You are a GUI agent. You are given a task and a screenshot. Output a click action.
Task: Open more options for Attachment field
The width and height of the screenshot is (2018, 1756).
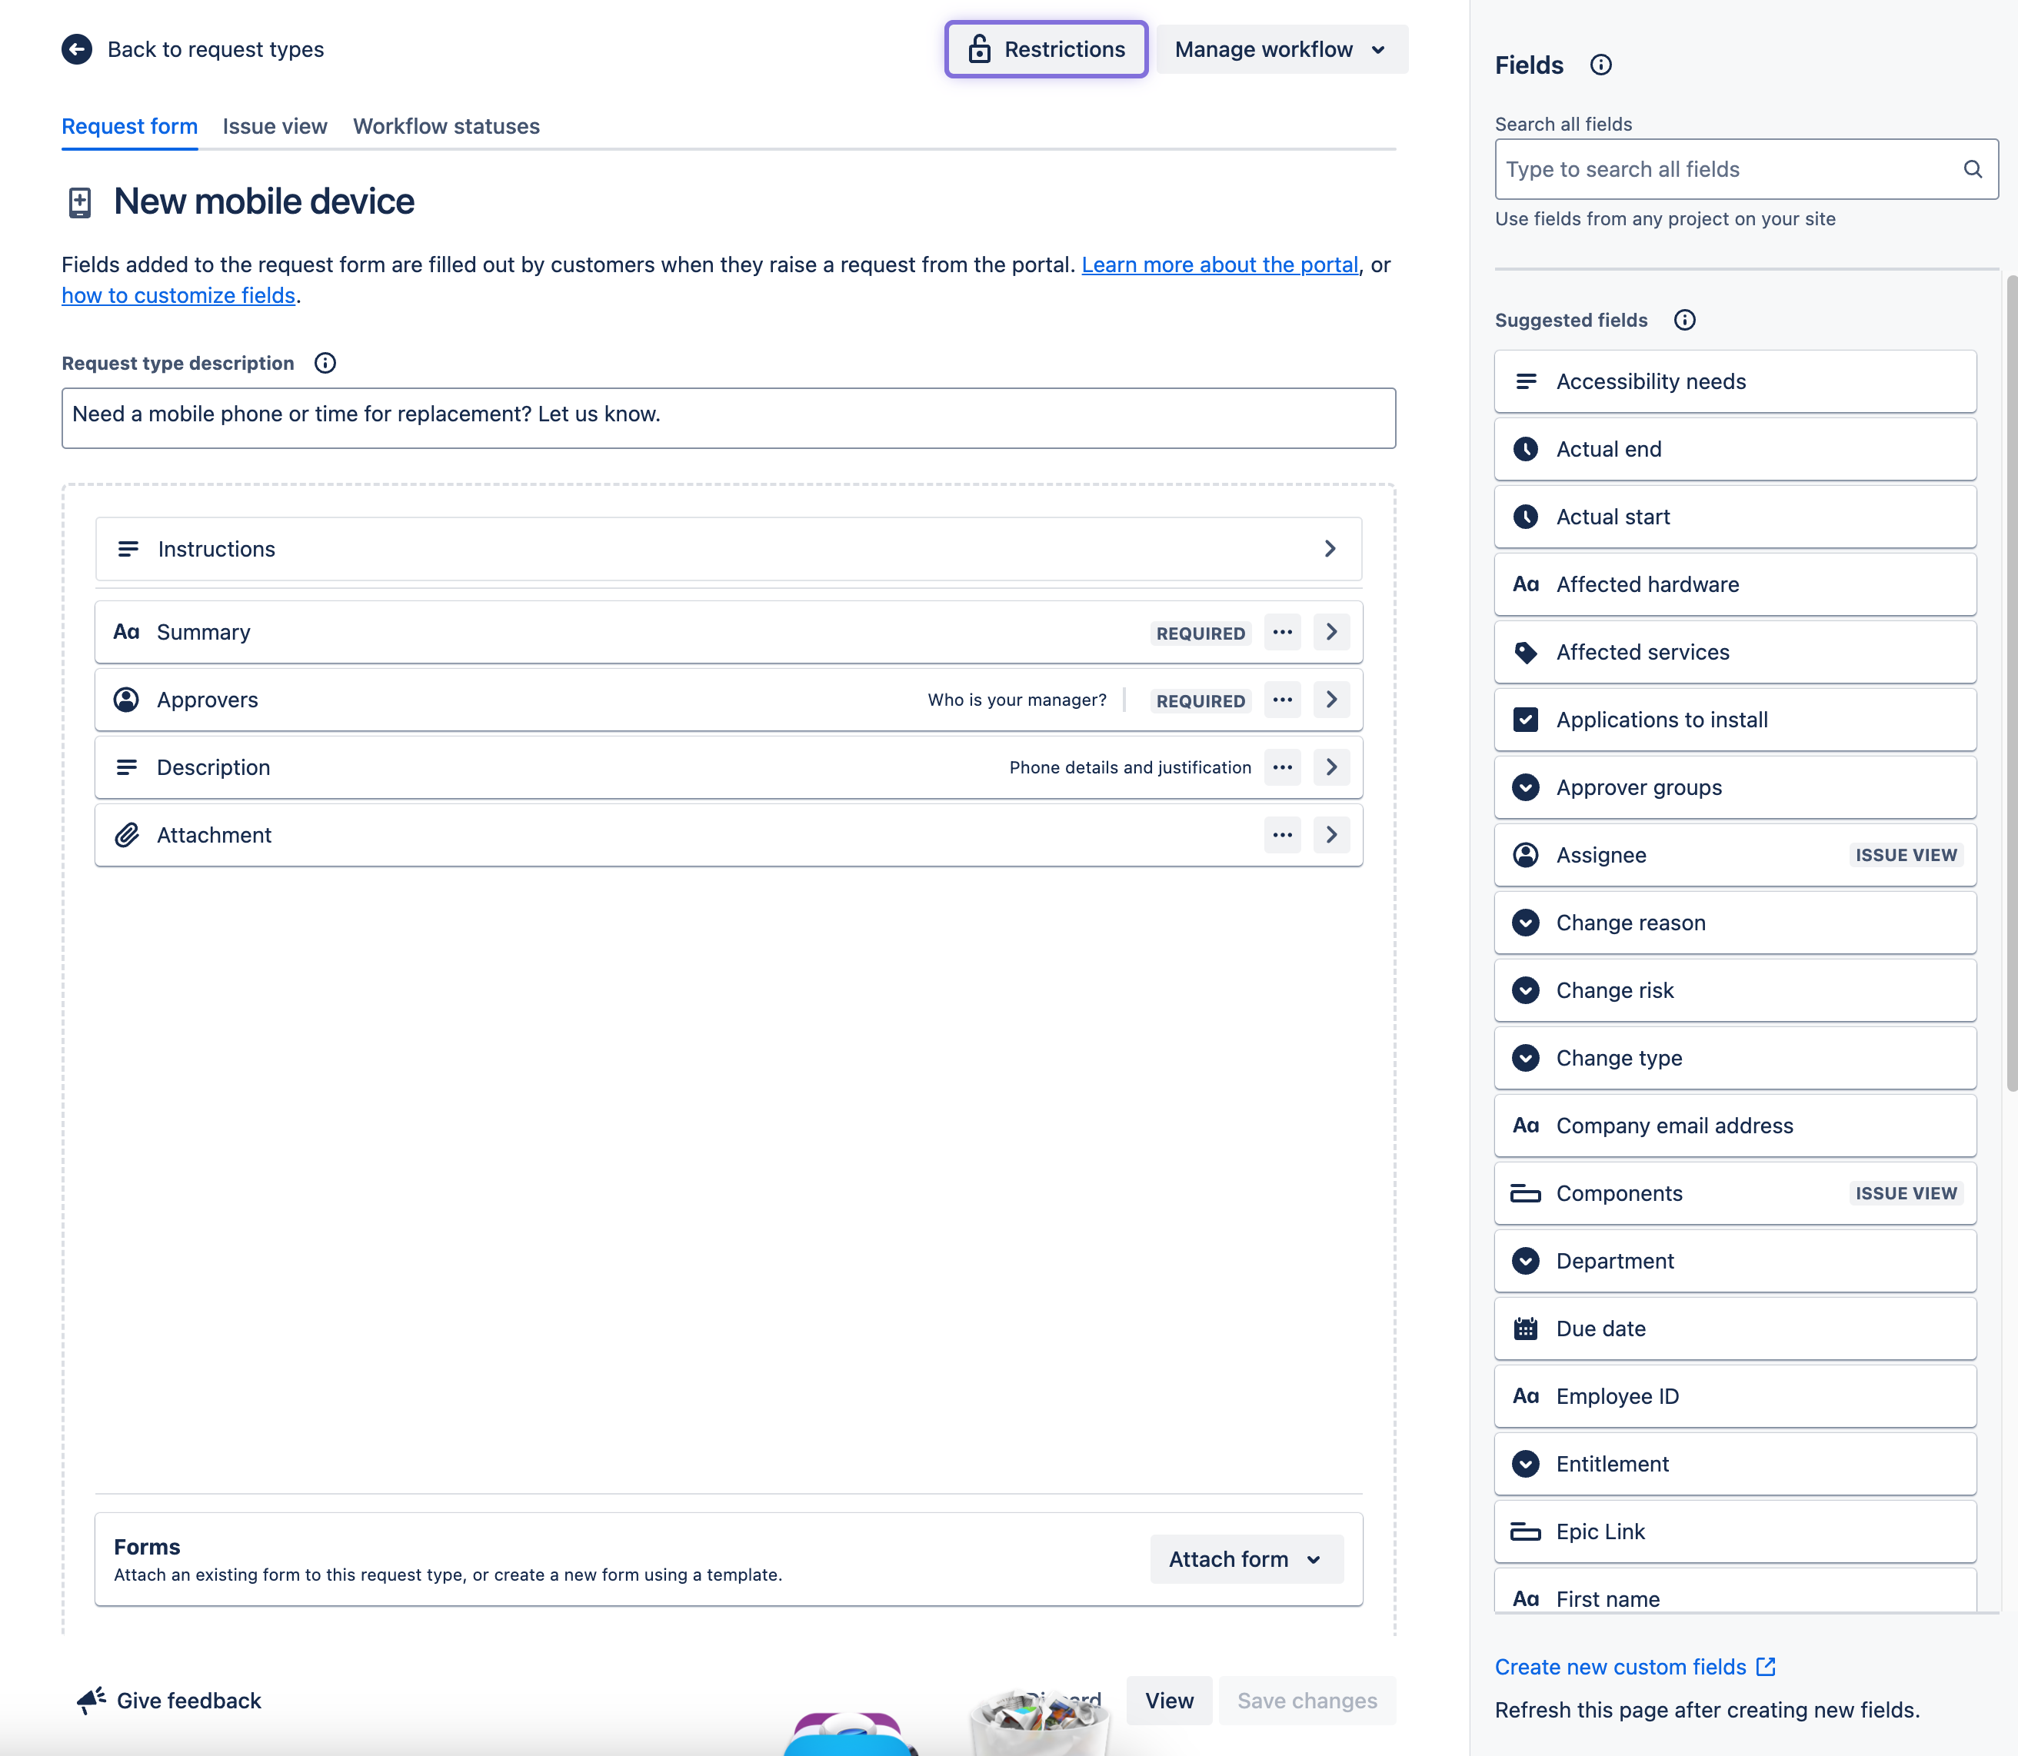[x=1282, y=835]
